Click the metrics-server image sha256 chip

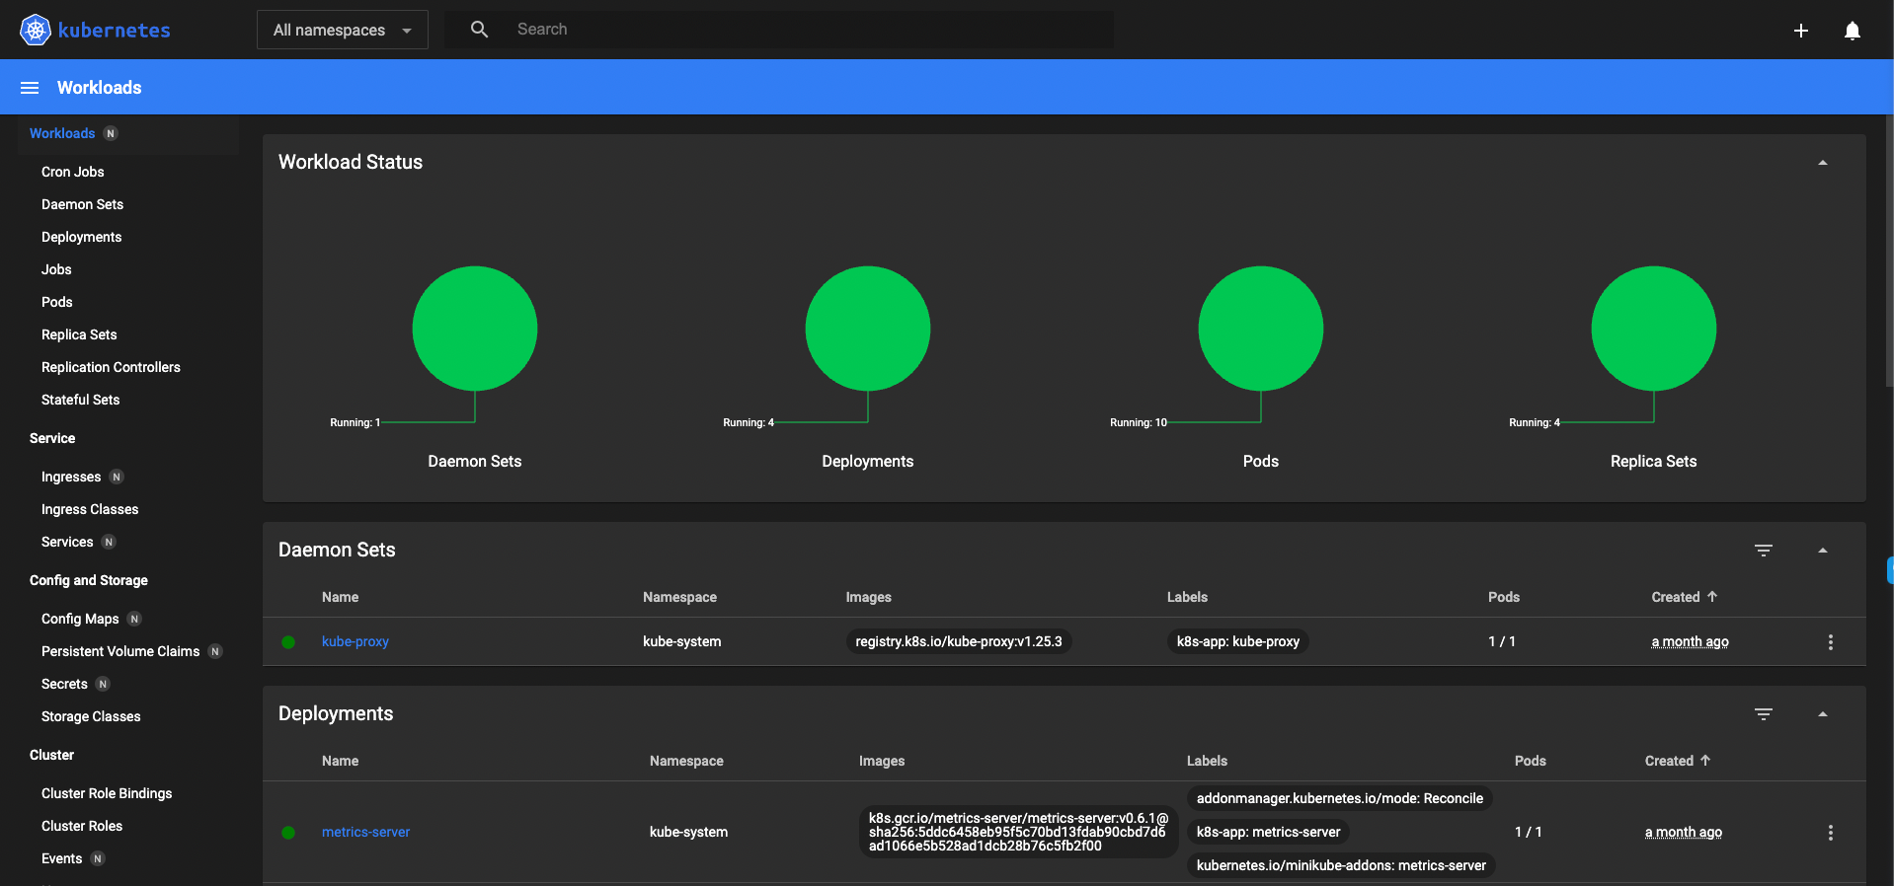pyautogui.click(x=1018, y=832)
